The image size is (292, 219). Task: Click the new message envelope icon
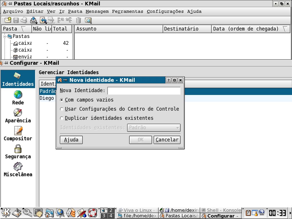point(8,20)
